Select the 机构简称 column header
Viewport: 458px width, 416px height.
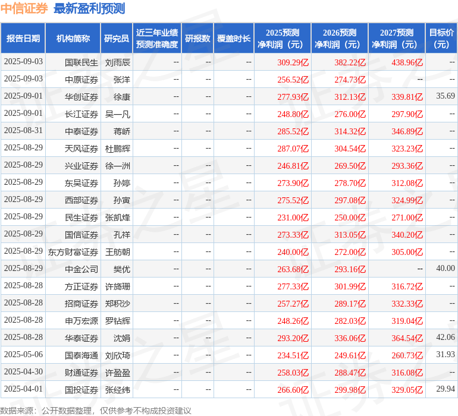tap(73, 38)
